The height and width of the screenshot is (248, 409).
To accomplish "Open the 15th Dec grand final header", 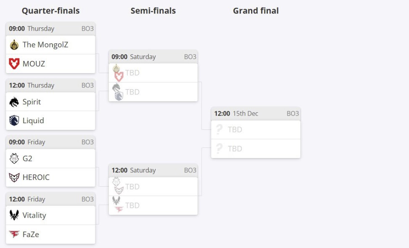I will click(256, 113).
